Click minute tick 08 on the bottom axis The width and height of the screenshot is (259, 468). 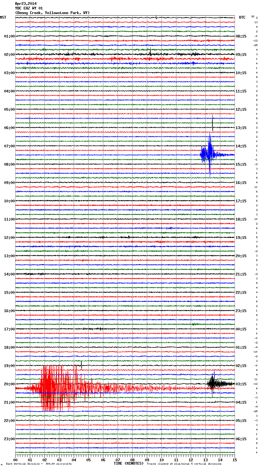click(x=132, y=460)
